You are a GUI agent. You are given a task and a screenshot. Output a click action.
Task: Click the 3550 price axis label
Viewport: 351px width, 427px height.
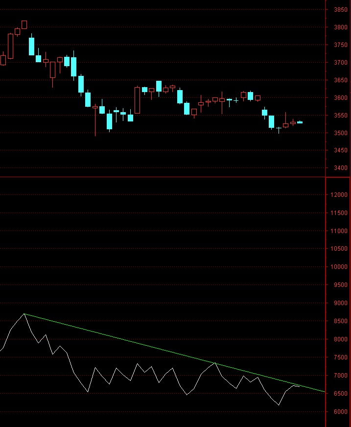(341, 116)
